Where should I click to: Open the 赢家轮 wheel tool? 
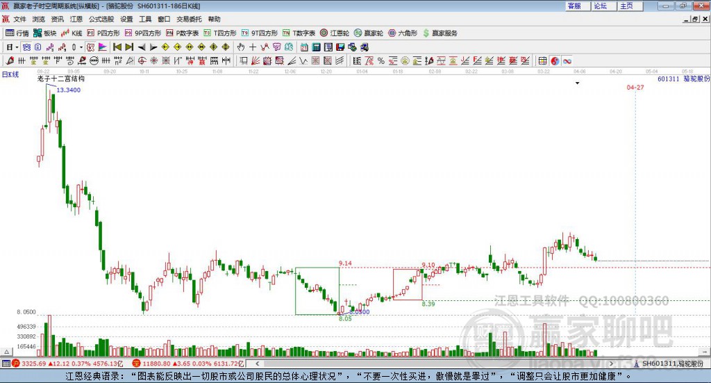pyautogui.click(x=369, y=33)
